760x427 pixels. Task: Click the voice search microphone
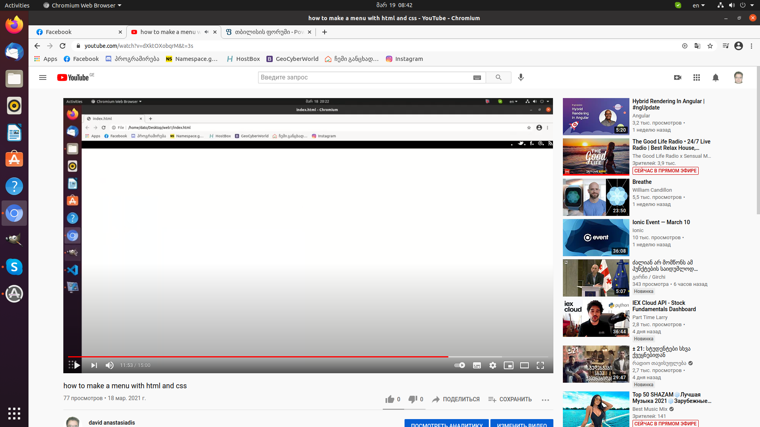[x=521, y=77]
